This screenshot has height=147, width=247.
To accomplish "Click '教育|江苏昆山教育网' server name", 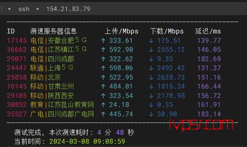I will tap(62, 105).
